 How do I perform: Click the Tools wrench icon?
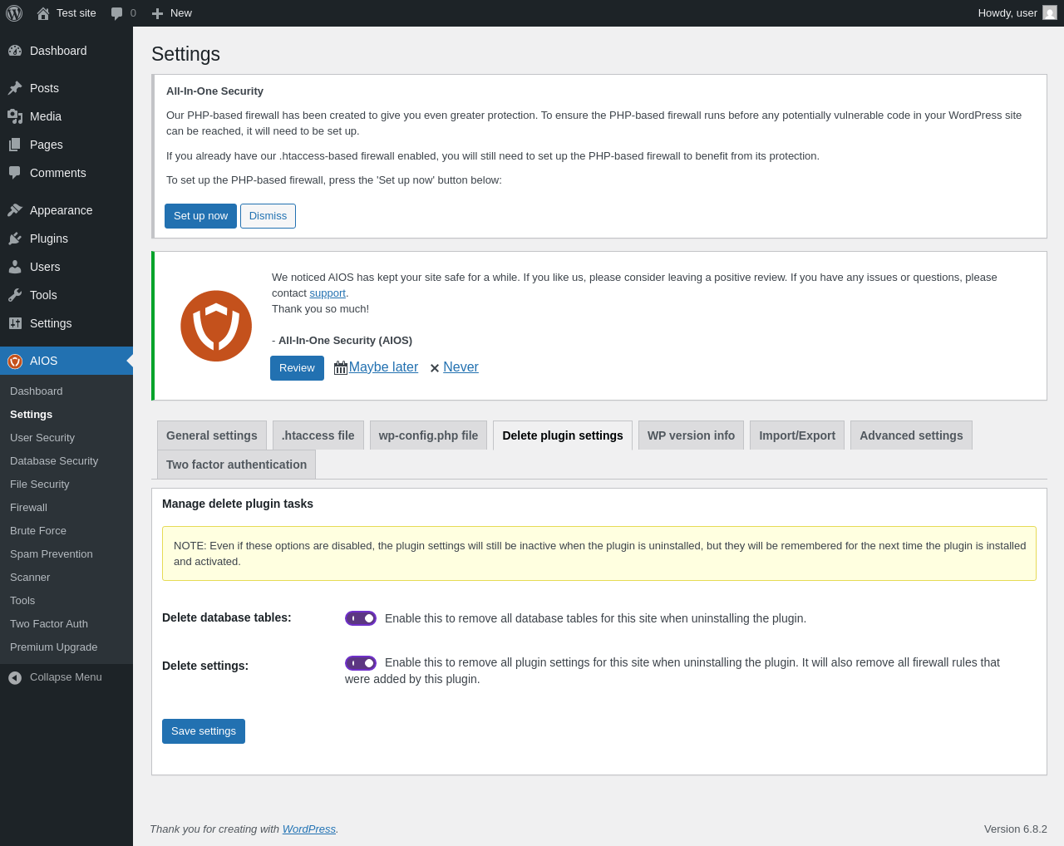tap(15, 295)
